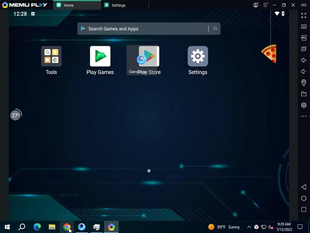This screenshot has height=233, width=310.
Task: Open the MEmu hamburger menu
Action: (x=265, y=5)
